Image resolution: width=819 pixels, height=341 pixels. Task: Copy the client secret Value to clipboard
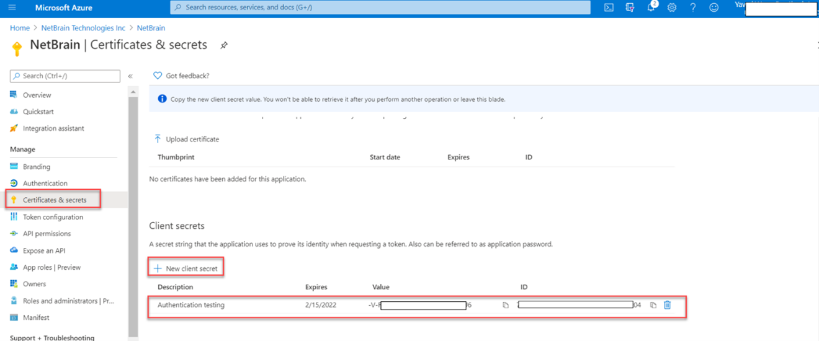(506, 305)
